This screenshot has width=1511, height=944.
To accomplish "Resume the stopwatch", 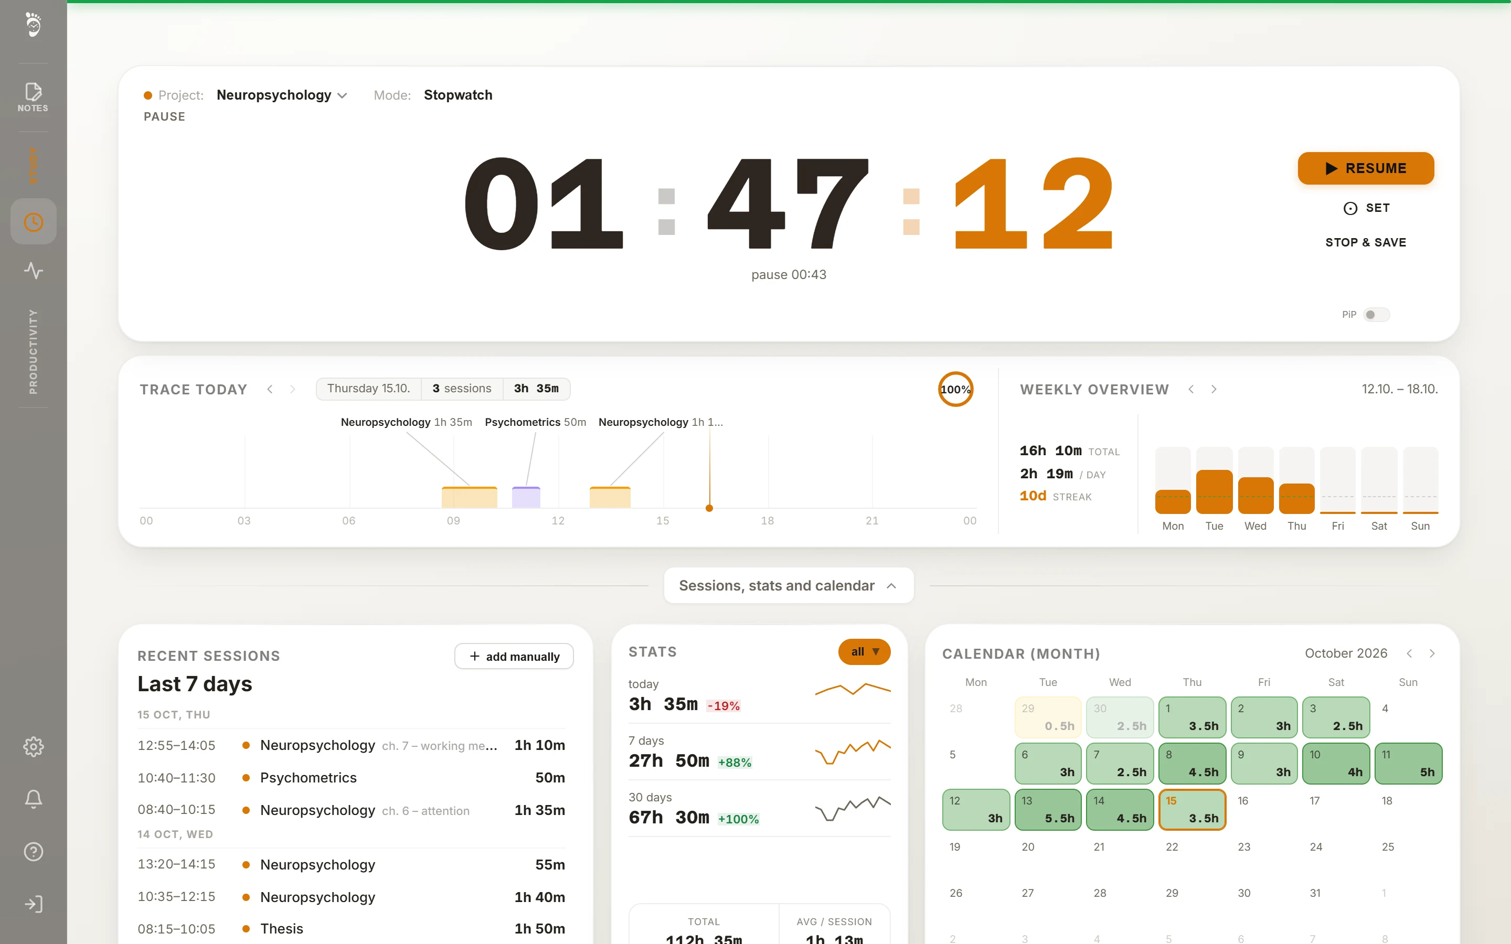I will pos(1366,168).
